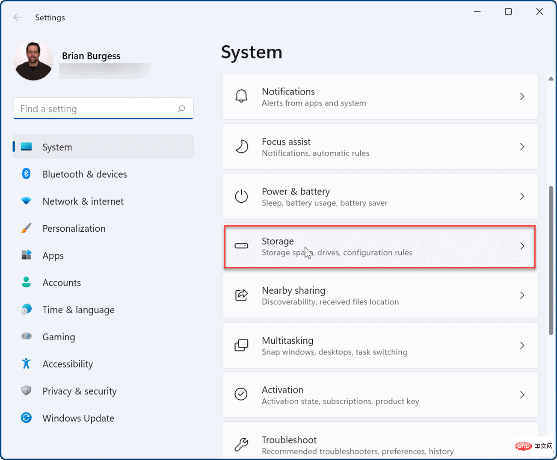Click the Troubleshoot wrench icon
557x460 pixels.
(x=241, y=445)
